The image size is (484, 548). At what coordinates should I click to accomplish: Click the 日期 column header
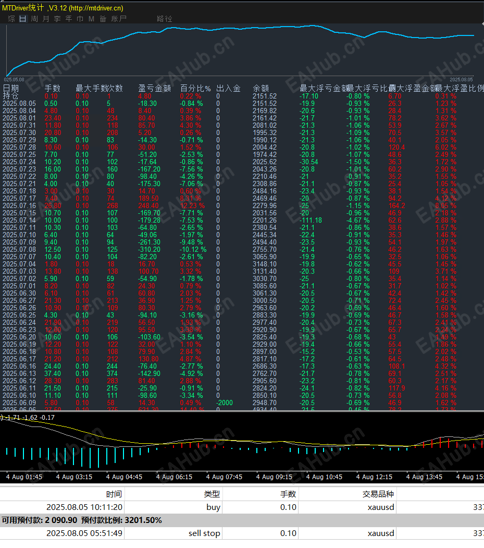pos(11,88)
